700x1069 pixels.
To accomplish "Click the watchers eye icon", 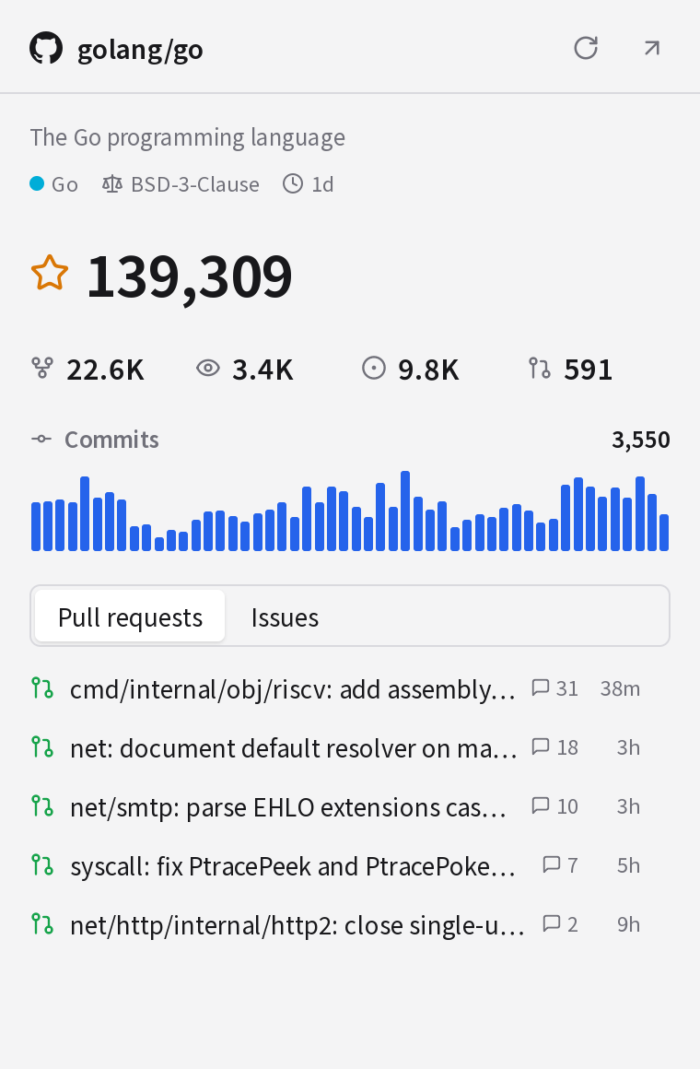I will pyautogui.click(x=208, y=368).
